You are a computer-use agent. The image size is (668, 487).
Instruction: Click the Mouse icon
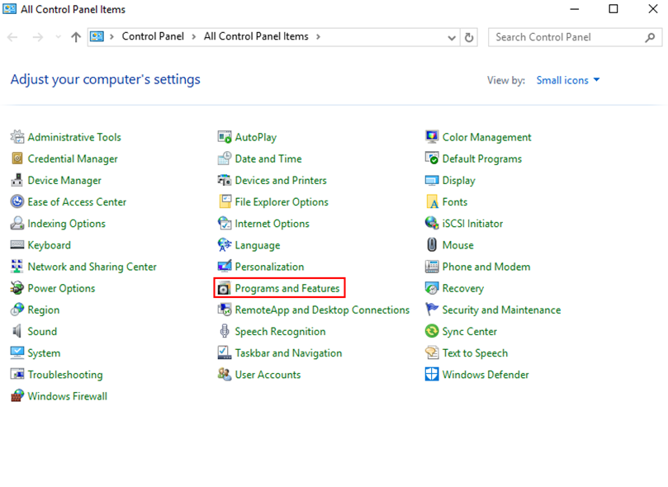[432, 245]
